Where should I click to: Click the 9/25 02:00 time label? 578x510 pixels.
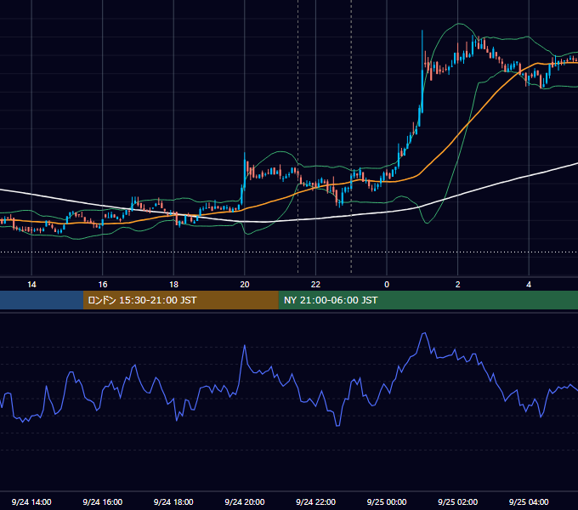(x=458, y=501)
